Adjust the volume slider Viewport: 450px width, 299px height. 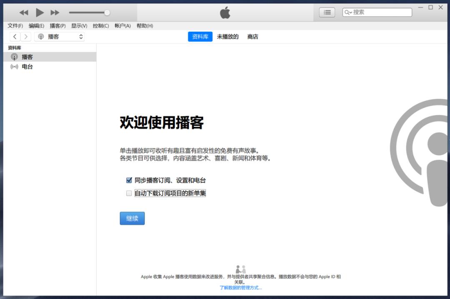(106, 12)
